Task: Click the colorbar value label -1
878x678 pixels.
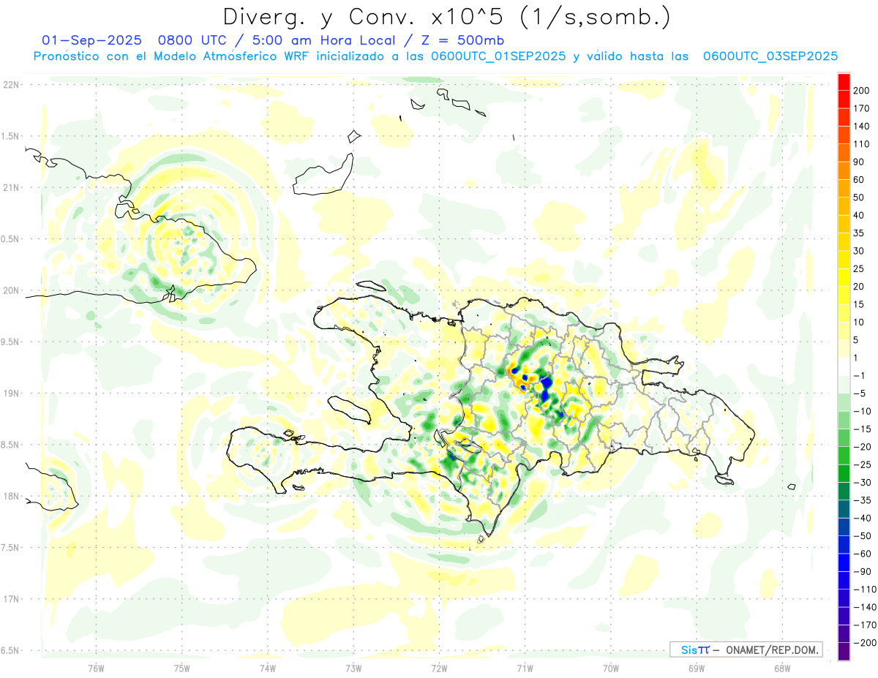Action: click(x=859, y=376)
